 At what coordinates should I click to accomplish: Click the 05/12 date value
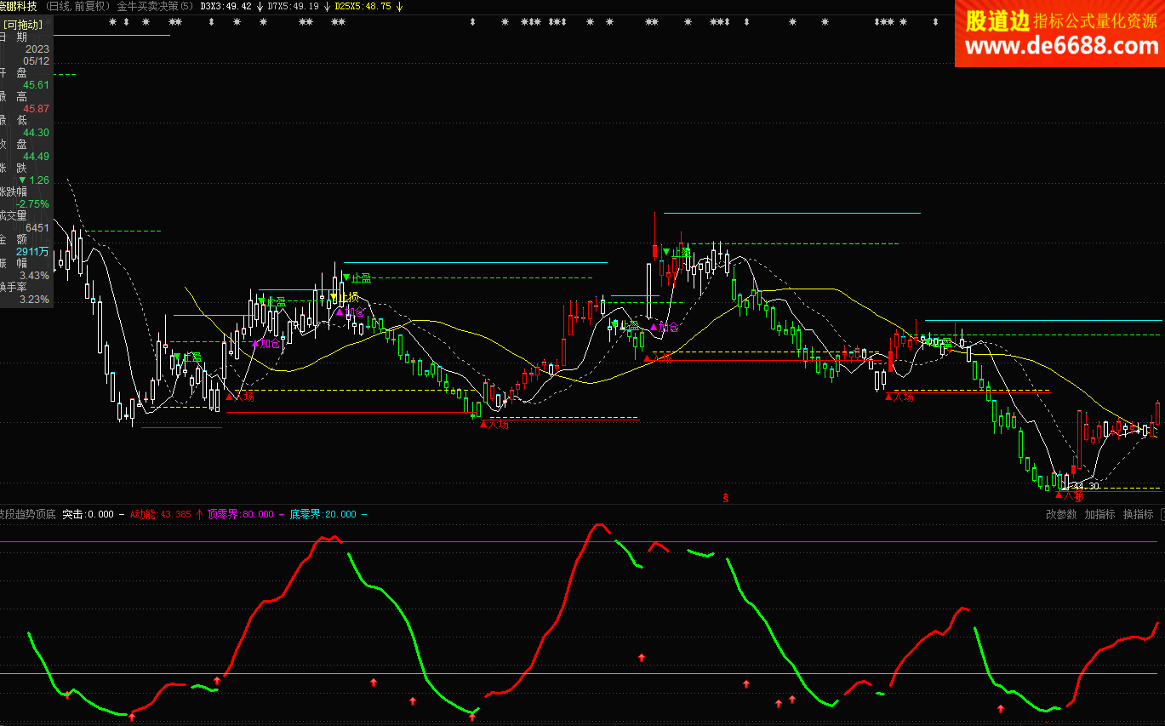pos(37,61)
